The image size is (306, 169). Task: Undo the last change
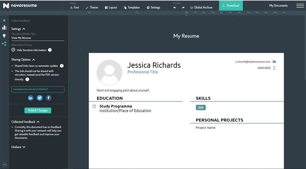175,8
